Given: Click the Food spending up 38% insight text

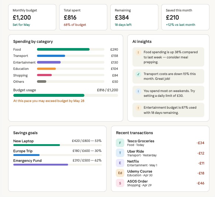Looking at the screenshot, I should coord(171,57).
